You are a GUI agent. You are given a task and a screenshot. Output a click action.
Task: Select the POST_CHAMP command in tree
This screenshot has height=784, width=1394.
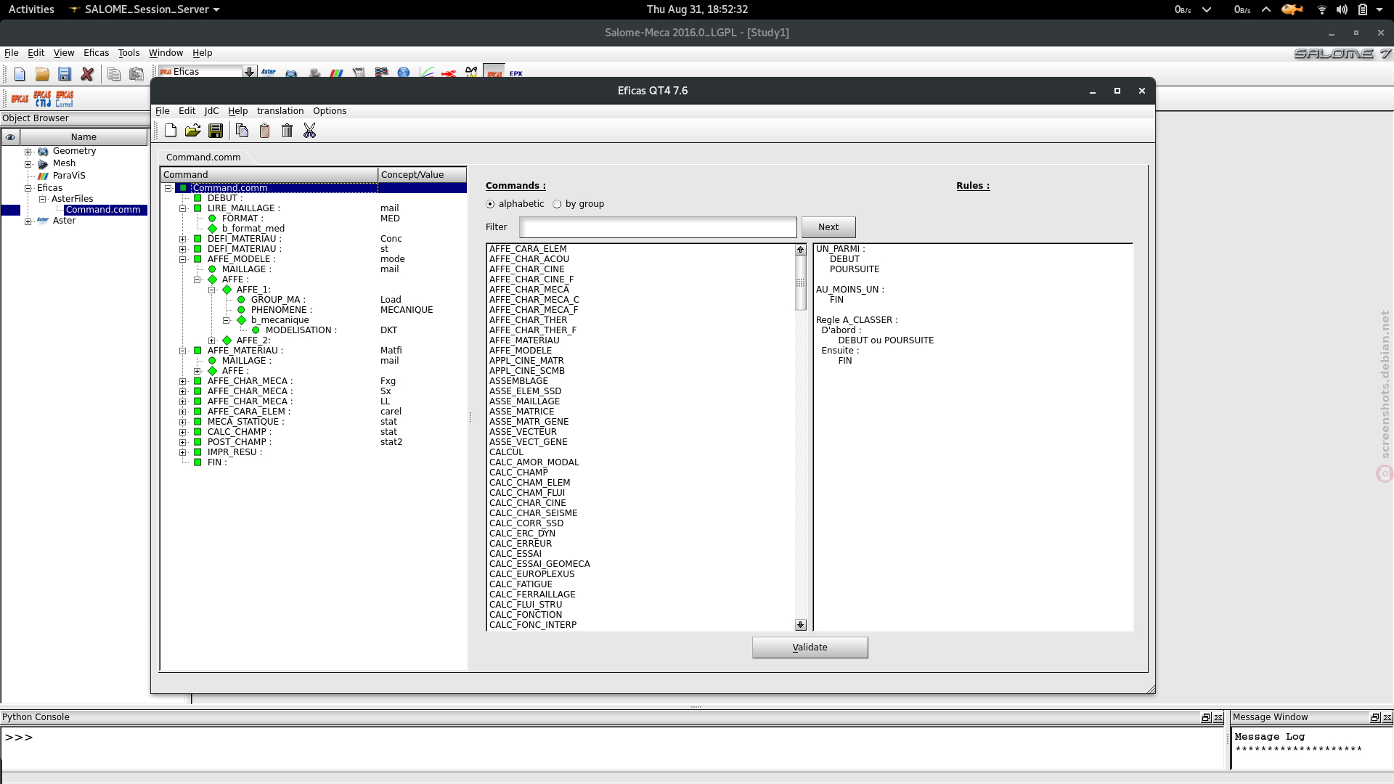pos(239,442)
